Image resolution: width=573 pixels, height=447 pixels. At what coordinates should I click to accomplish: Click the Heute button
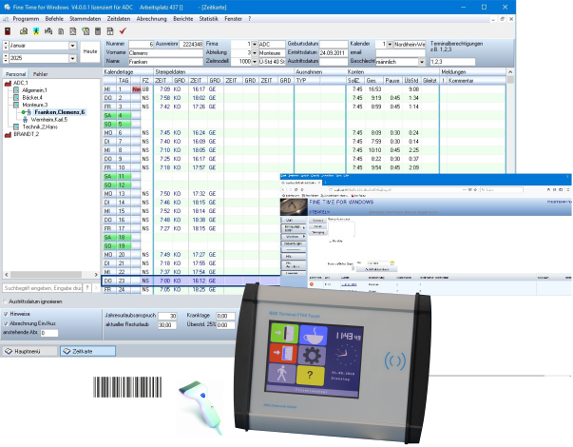[x=89, y=51]
